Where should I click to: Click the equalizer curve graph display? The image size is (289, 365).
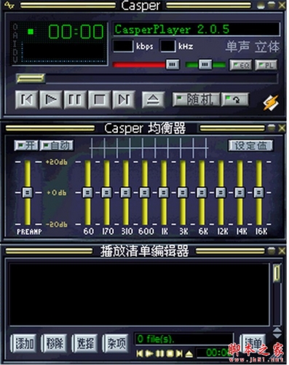[149, 147]
